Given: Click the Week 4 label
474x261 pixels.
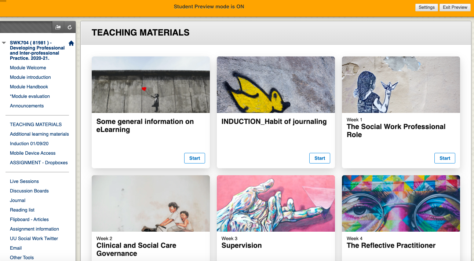Looking at the screenshot, I should coord(354,239).
